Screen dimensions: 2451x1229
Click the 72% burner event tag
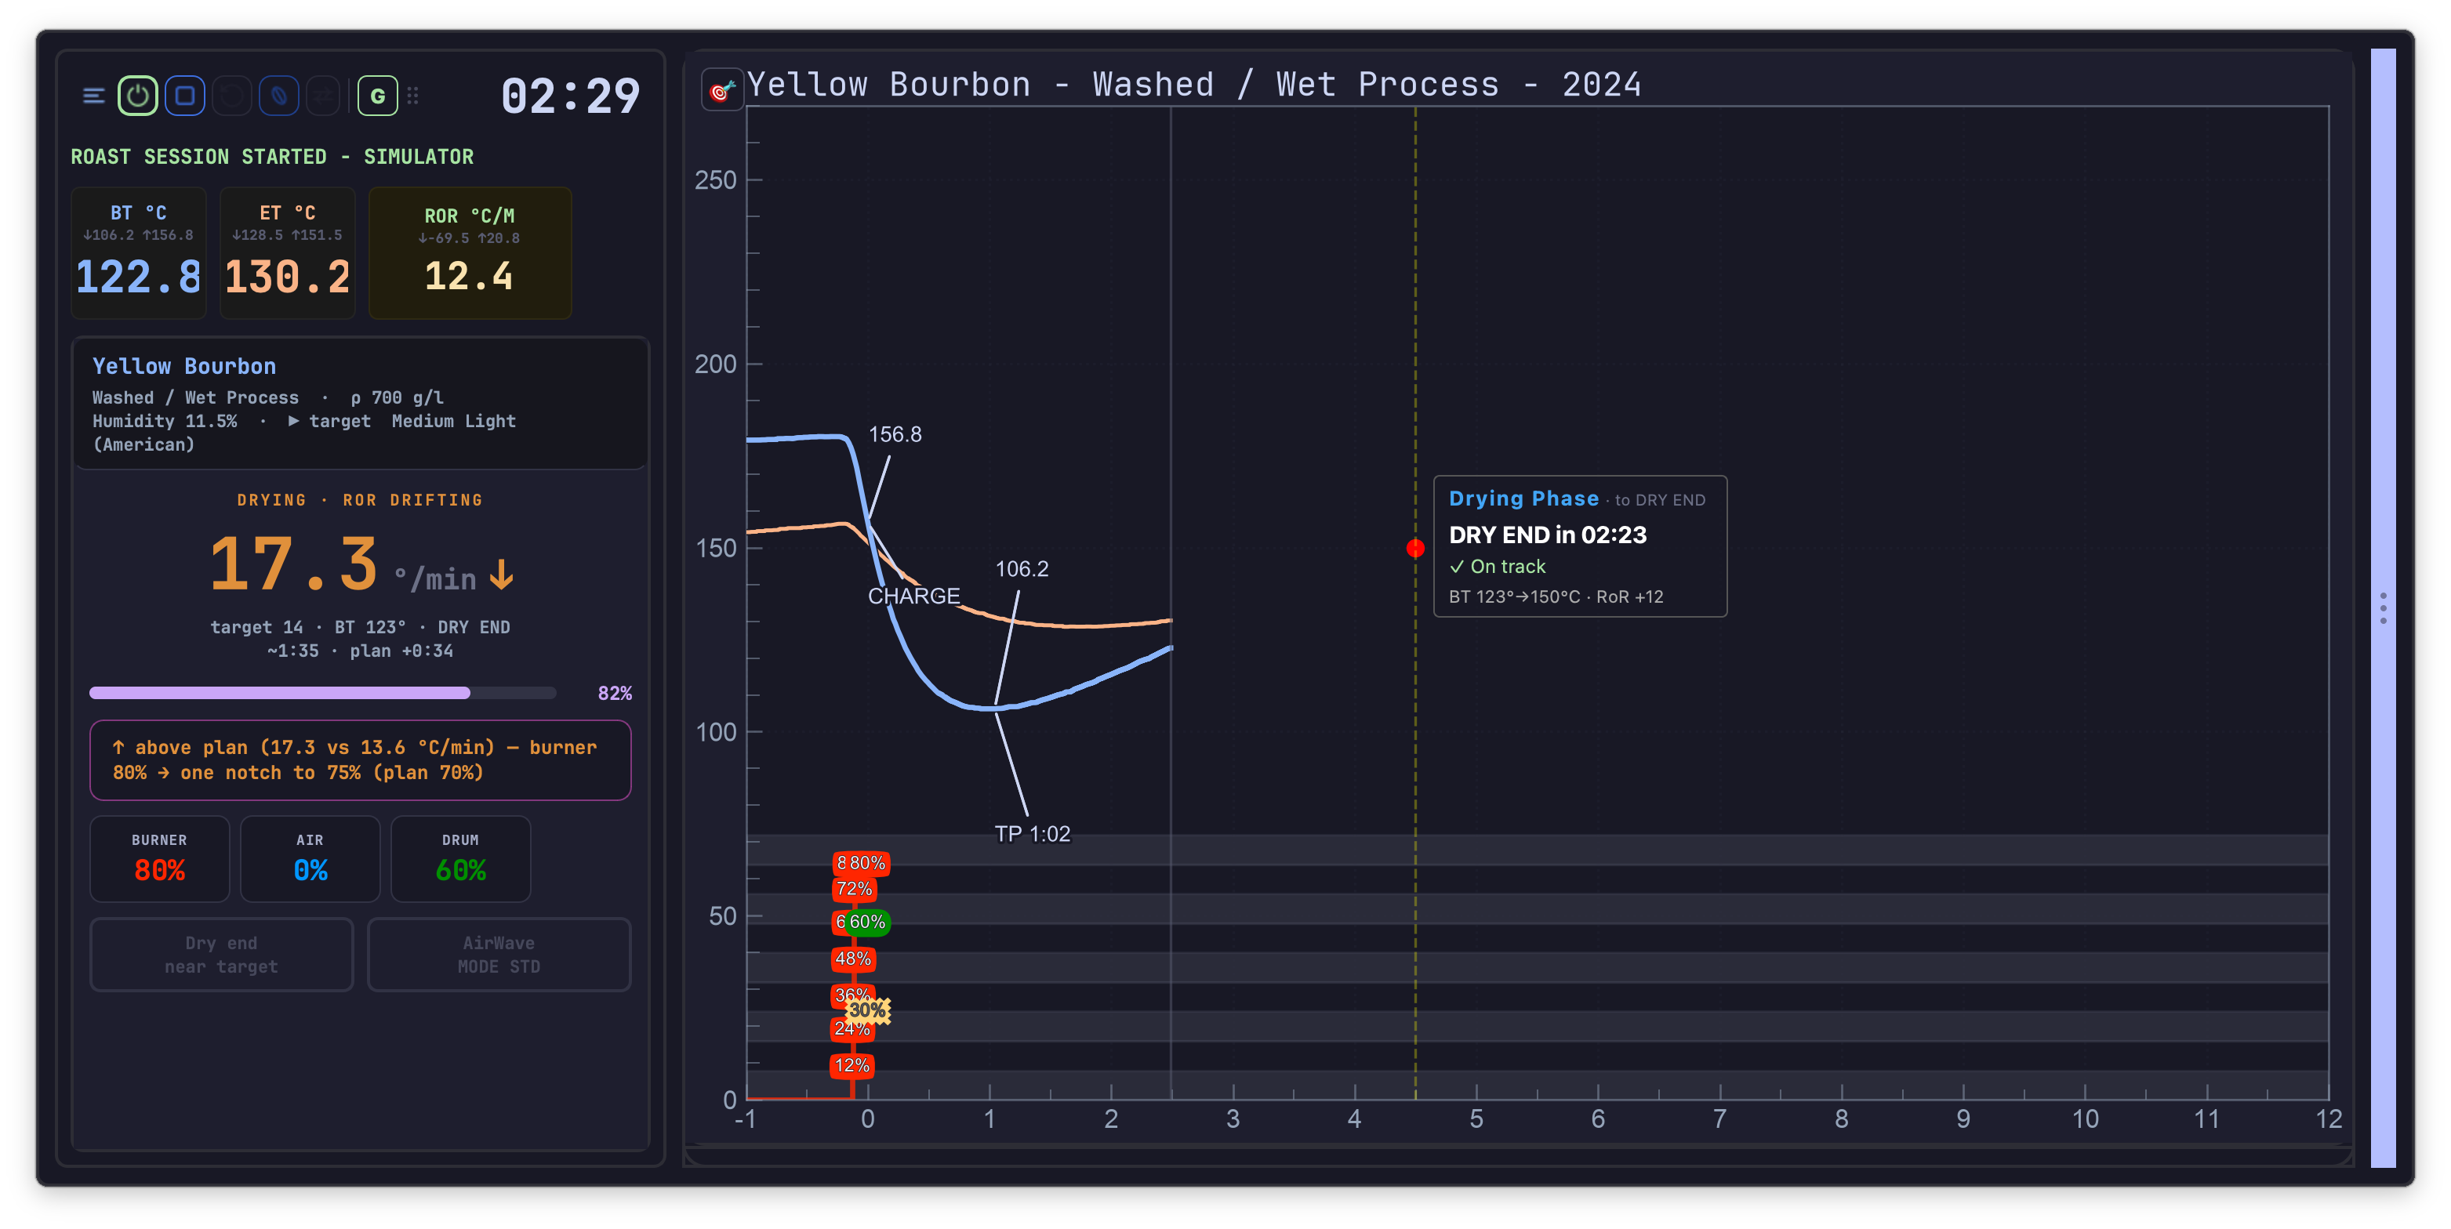pyautogui.click(x=854, y=890)
